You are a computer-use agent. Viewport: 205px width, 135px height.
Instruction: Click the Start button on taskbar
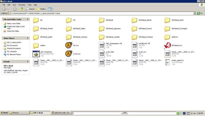click(x=4, y=113)
